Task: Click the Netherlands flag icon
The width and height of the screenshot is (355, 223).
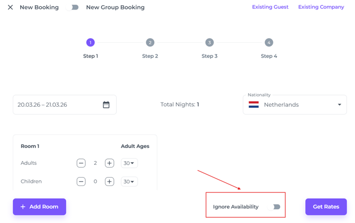Action: pyautogui.click(x=254, y=105)
